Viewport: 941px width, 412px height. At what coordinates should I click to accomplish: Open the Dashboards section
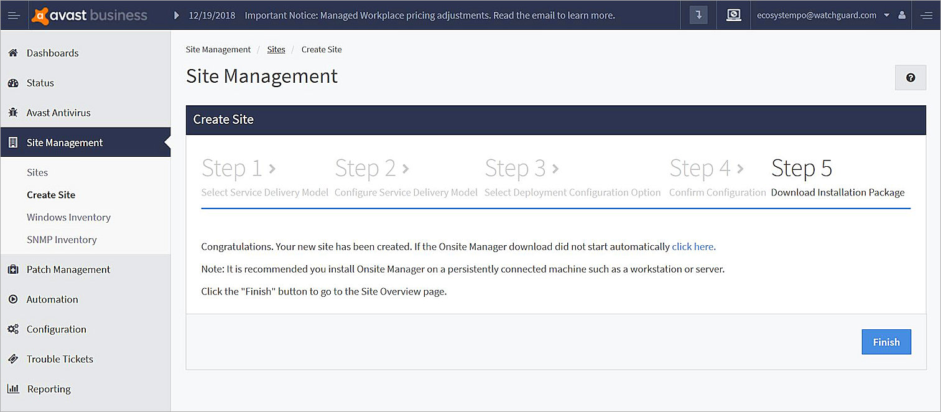[x=52, y=53]
